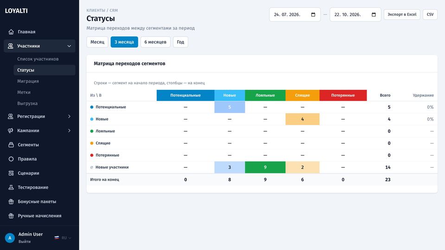445x250 pixels.
Task: Click the Новые участники total 14
Action: point(388,167)
